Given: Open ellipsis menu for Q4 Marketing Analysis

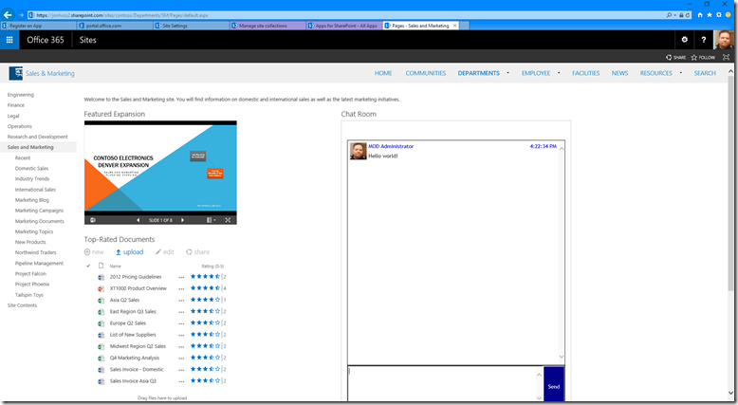Looking at the screenshot, I should (181, 359).
